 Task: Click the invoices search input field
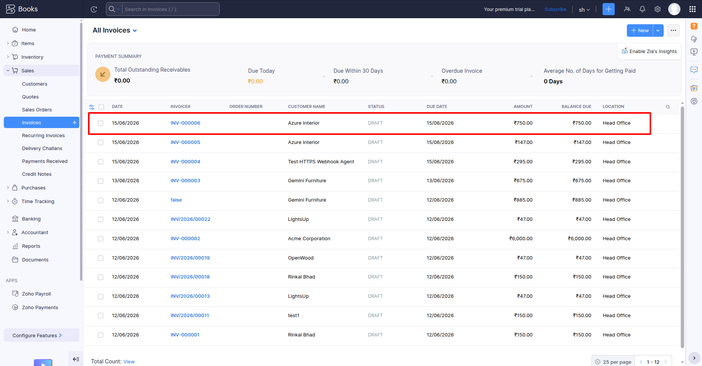pos(170,9)
